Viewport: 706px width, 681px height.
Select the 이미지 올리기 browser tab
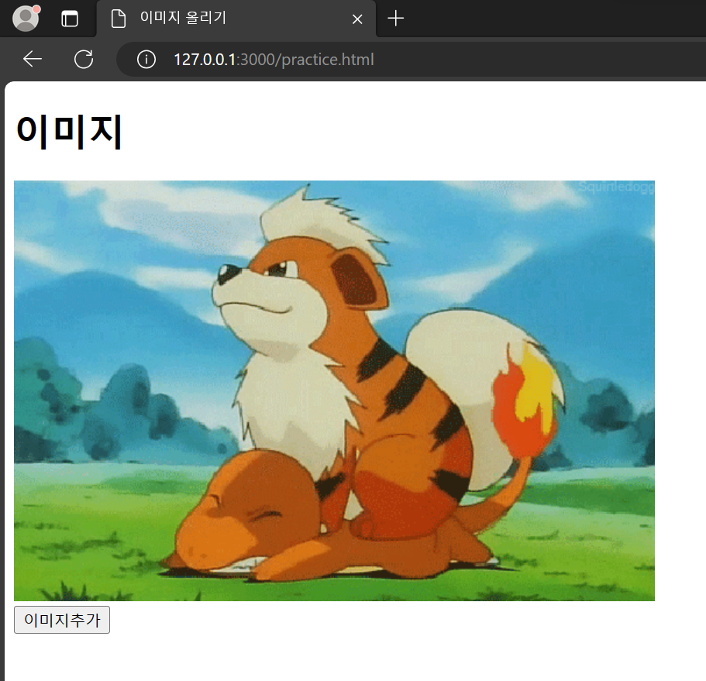[x=236, y=19]
